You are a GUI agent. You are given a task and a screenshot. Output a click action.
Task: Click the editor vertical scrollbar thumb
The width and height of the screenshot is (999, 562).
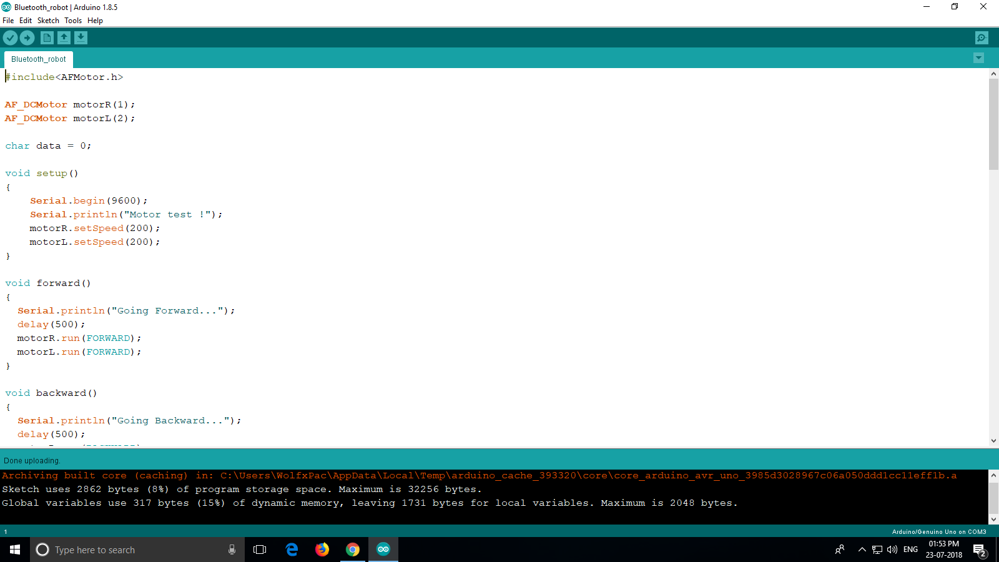coord(993,124)
